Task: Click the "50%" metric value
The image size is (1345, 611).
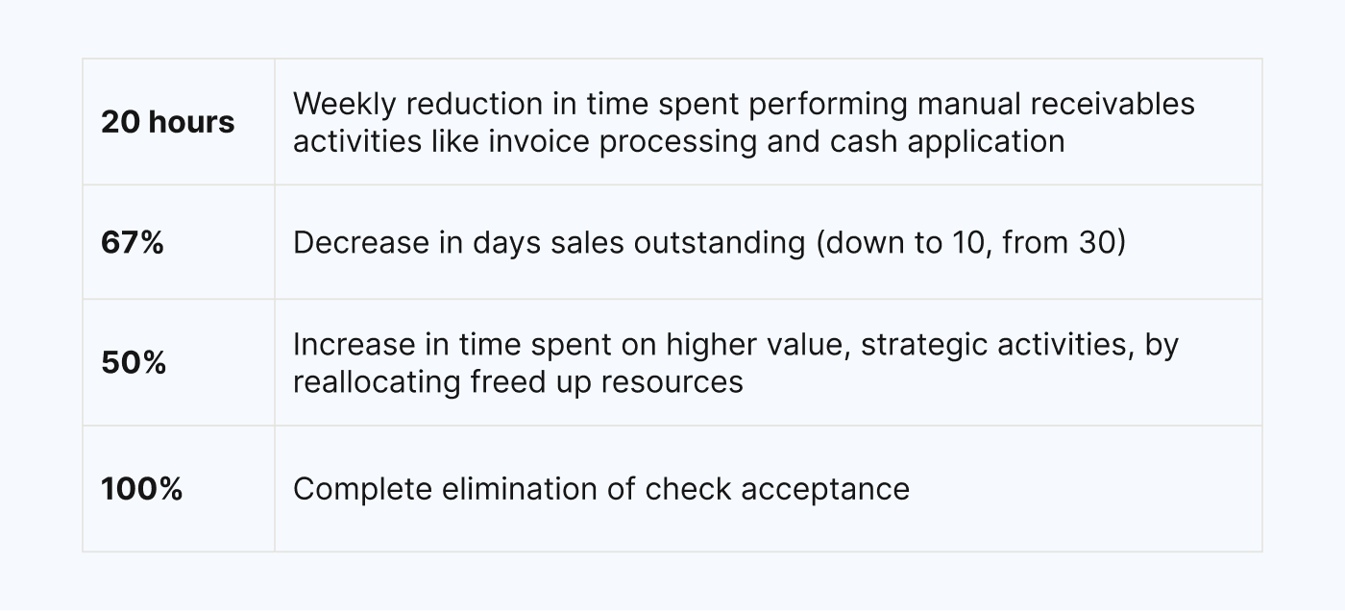Action: click(x=134, y=363)
